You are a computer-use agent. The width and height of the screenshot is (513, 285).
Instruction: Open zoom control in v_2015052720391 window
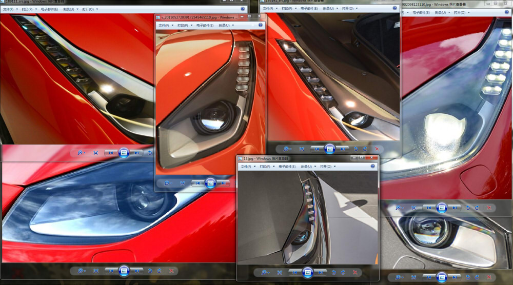(x=168, y=183)
